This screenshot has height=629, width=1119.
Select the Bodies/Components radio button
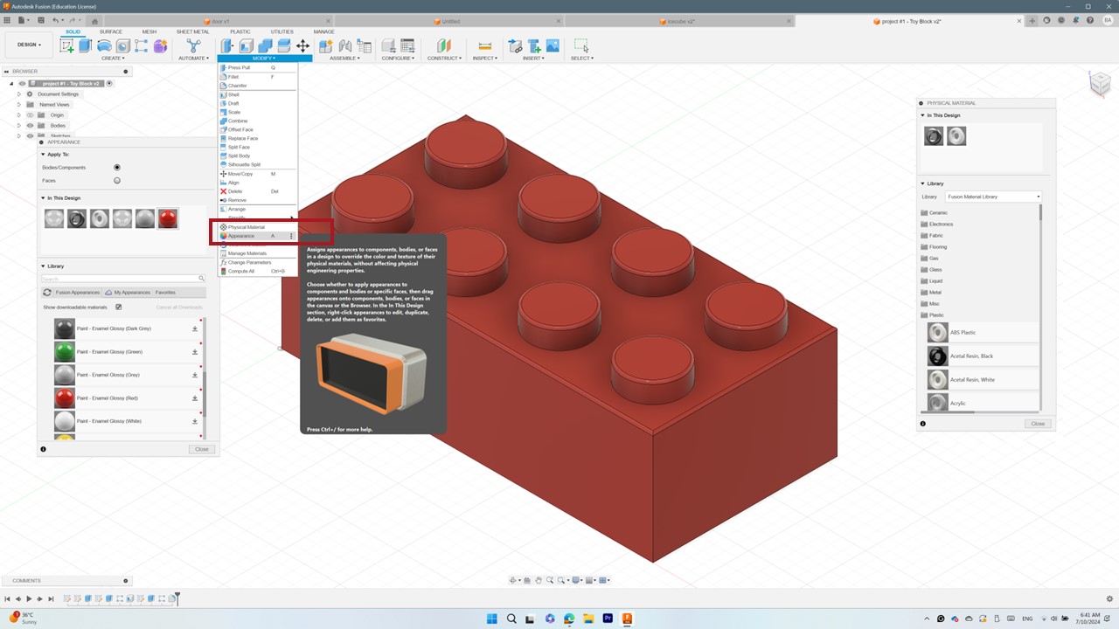pos(117,167)
